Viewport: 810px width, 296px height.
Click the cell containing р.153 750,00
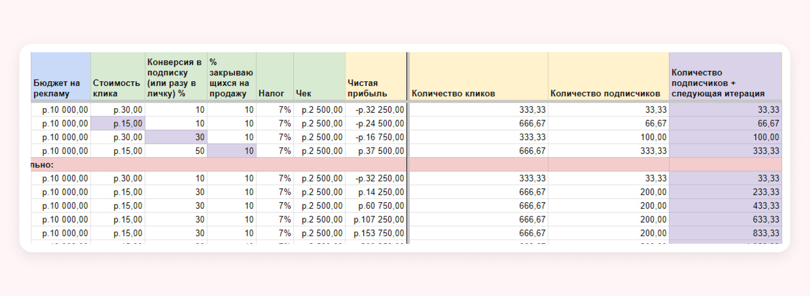[375, 233]
